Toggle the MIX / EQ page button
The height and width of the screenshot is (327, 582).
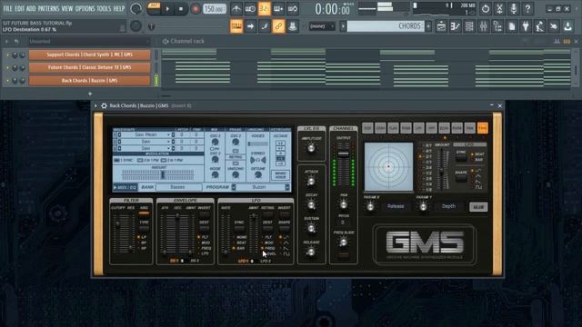pyautogui.click(x=125, y=187)
